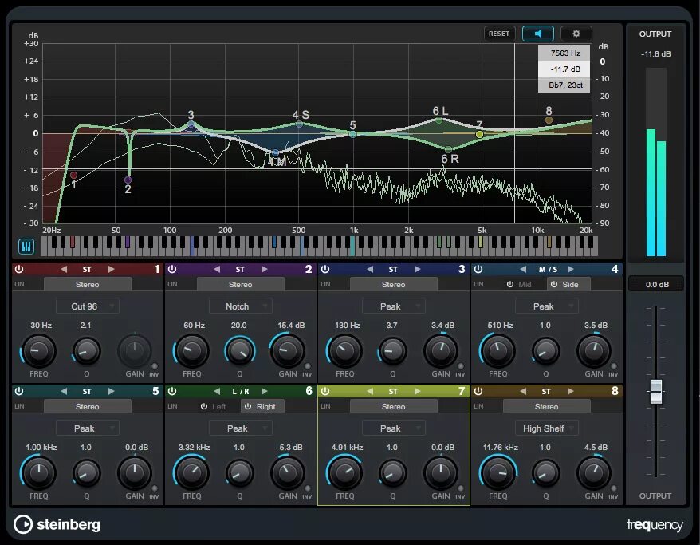Switch band 4 to next channel mode
700x545 pixels.
click(571, 269)
